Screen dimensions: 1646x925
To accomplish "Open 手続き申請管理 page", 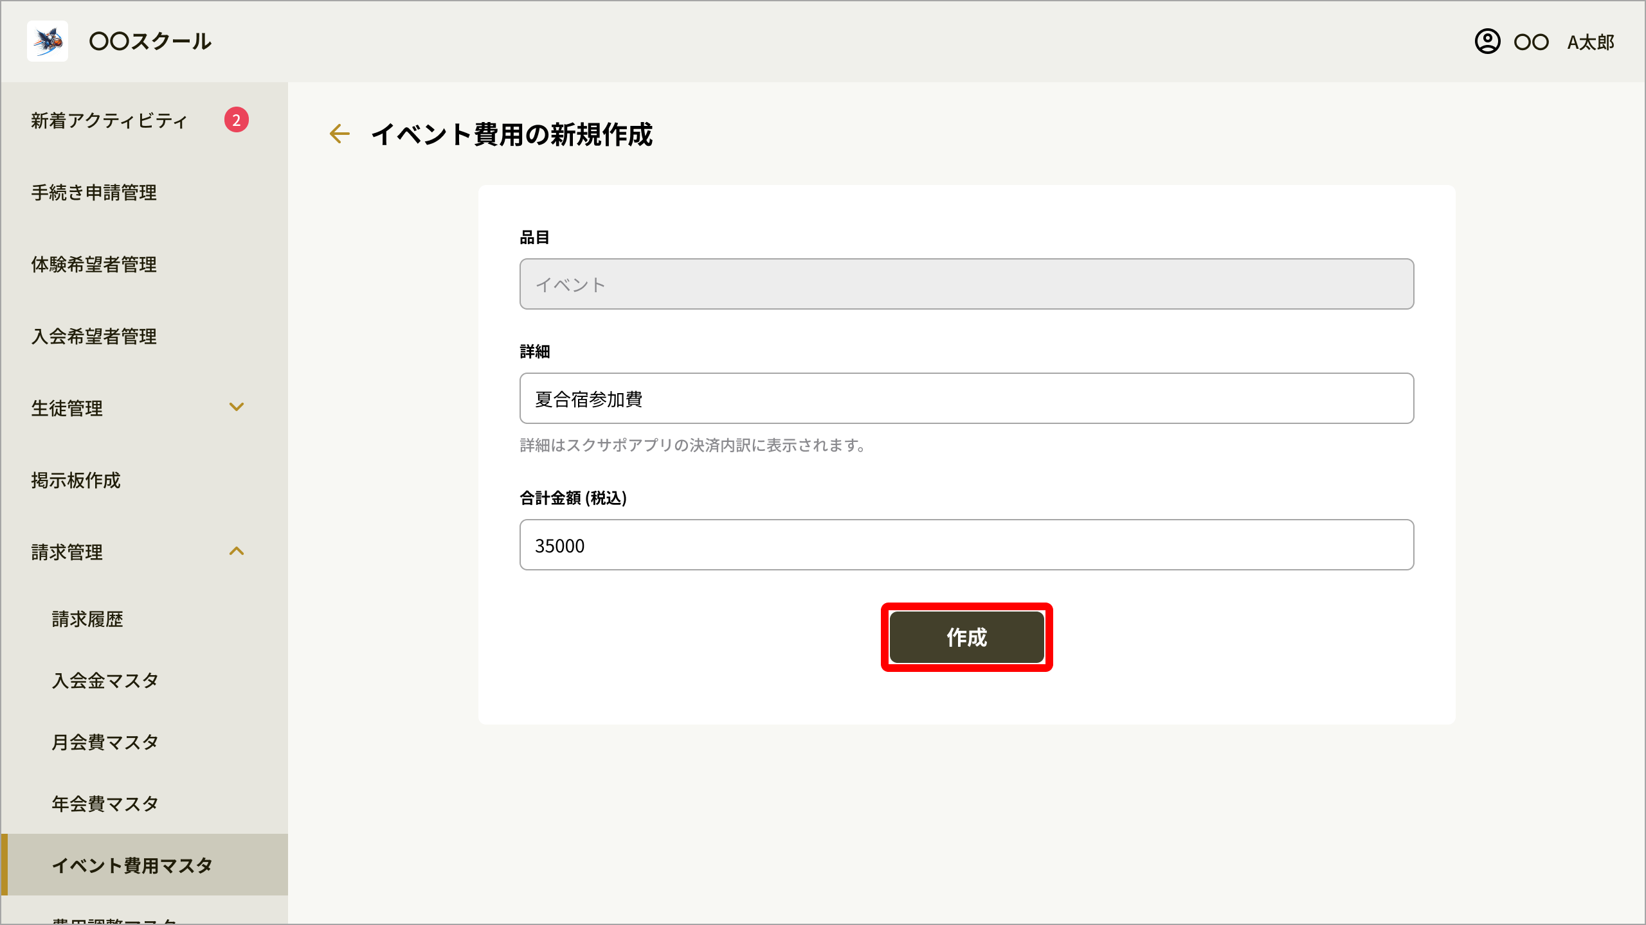I will point(94,193).
